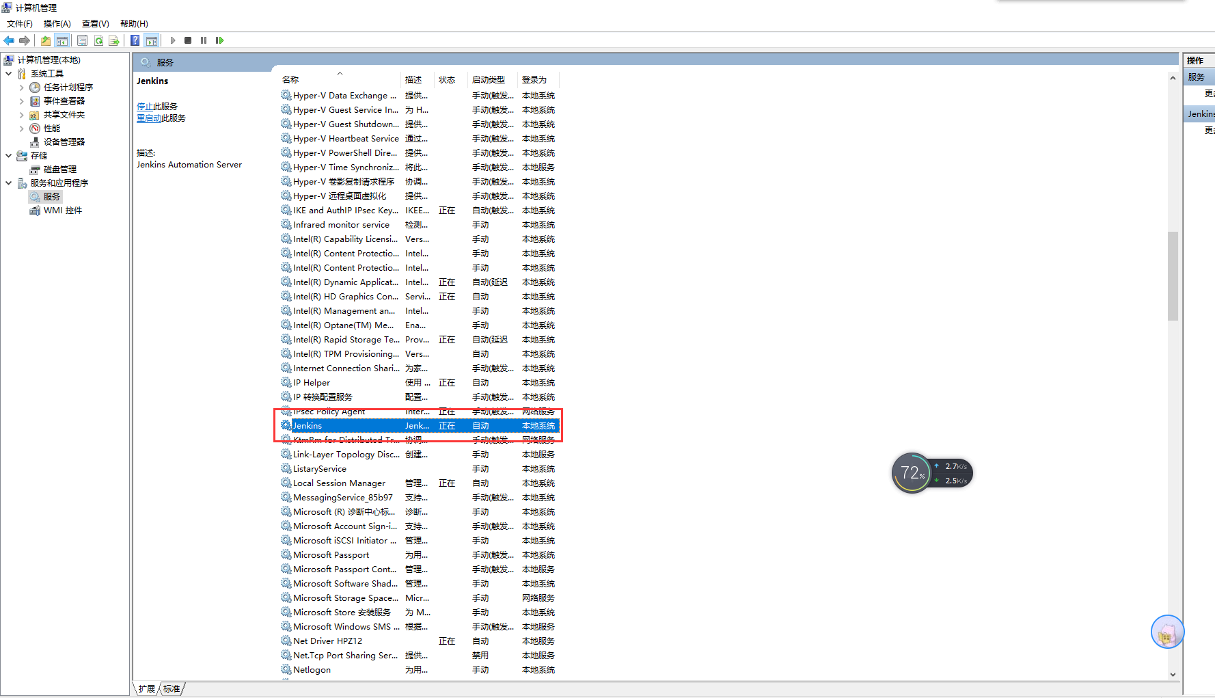Click the Back arrow toolbar icon
The width and height of the screenshot is (1215, 698).
(x=9, y=40)
